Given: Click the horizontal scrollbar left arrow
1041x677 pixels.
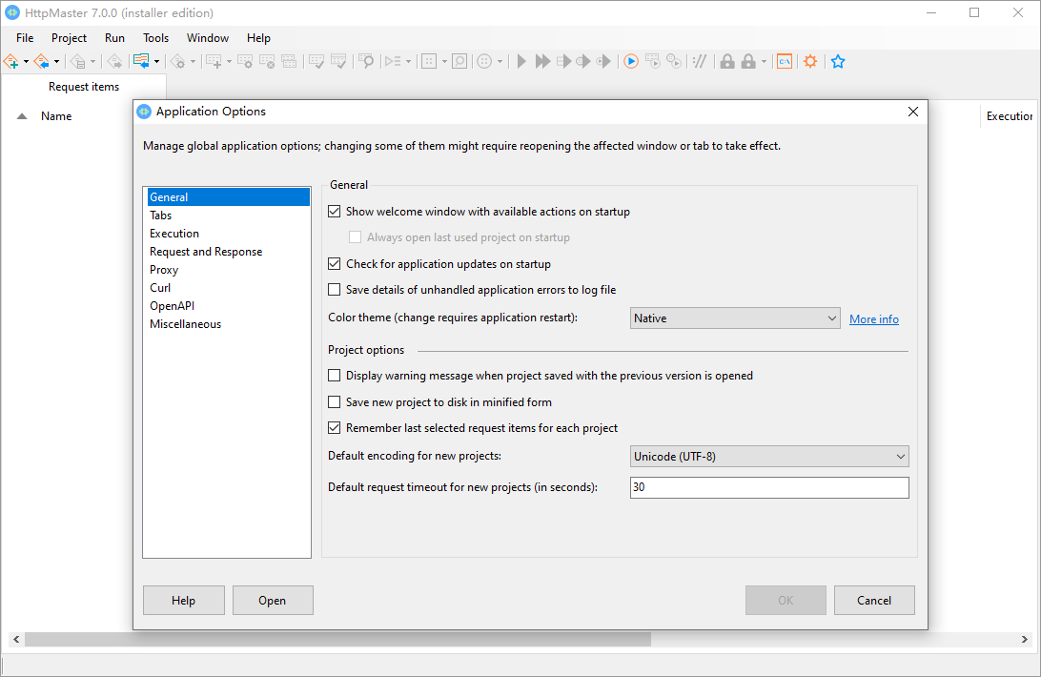Looking at the screenshot, I should 16,639.
